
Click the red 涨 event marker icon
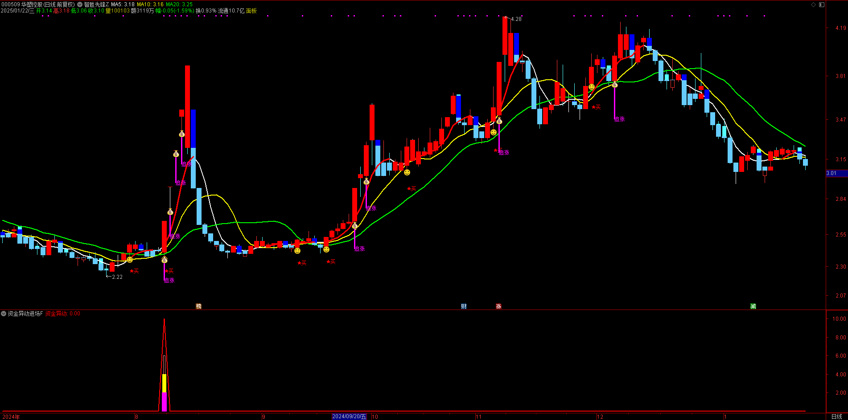tap(498, 306)
